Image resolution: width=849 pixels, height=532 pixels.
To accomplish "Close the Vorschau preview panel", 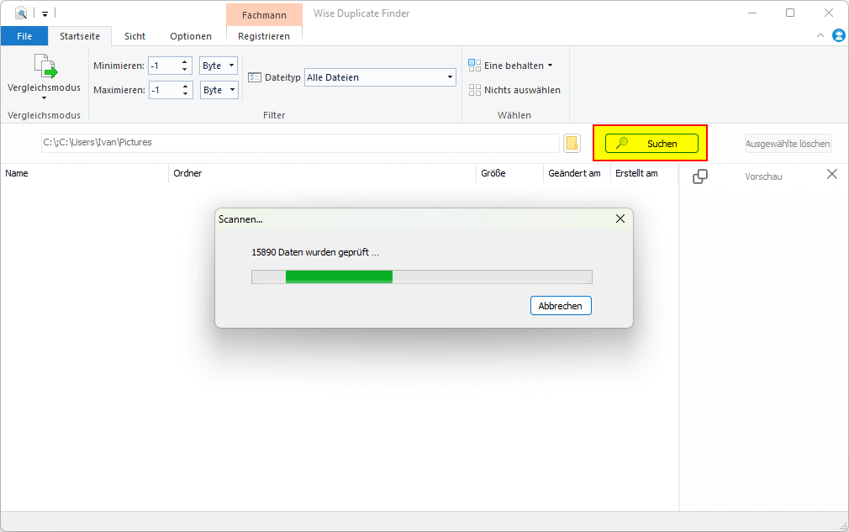I will [831, 174].
